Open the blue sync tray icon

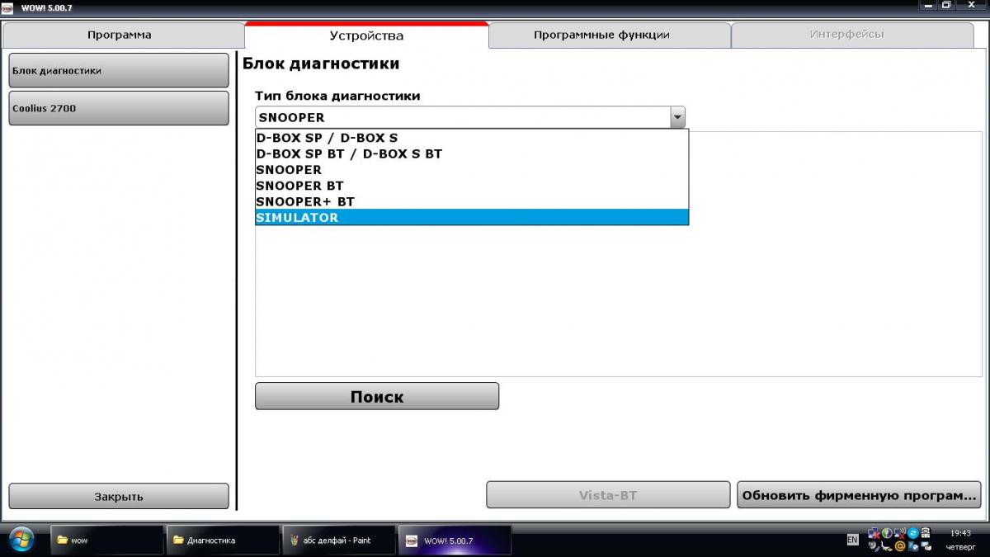913,533
